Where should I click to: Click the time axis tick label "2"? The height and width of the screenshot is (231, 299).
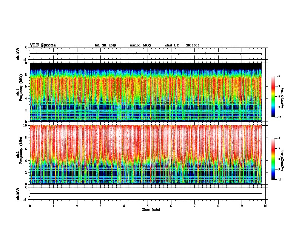tap(77, 206)
